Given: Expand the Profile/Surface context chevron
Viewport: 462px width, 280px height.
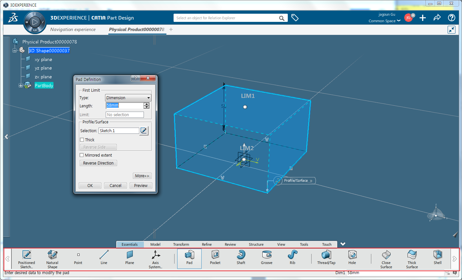Looking at the screenshot, I should (x=311, y=181).
